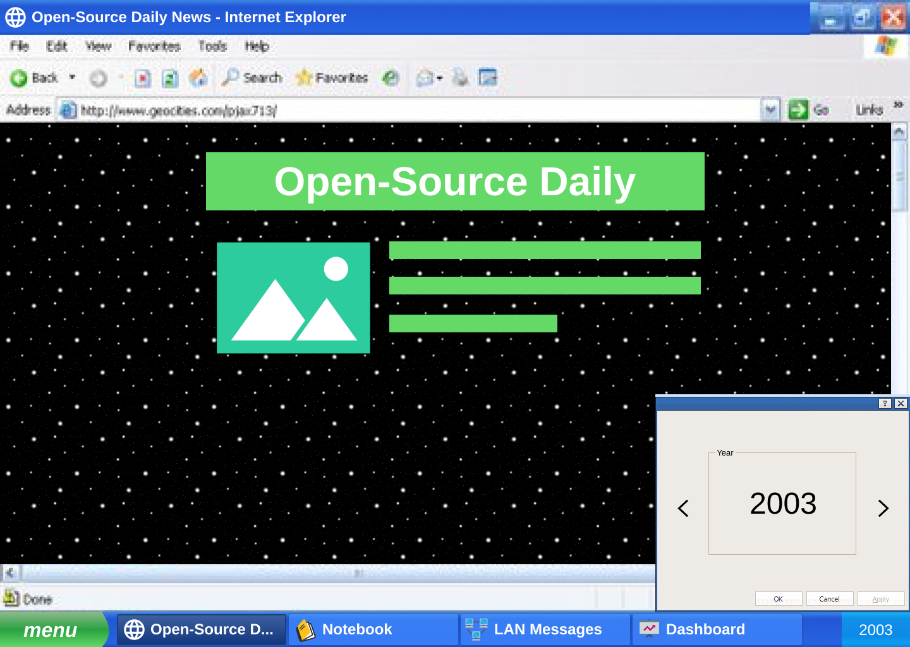Refresh the current page
The height and width of the screenshot is (647, 910).
pos(170,78)
